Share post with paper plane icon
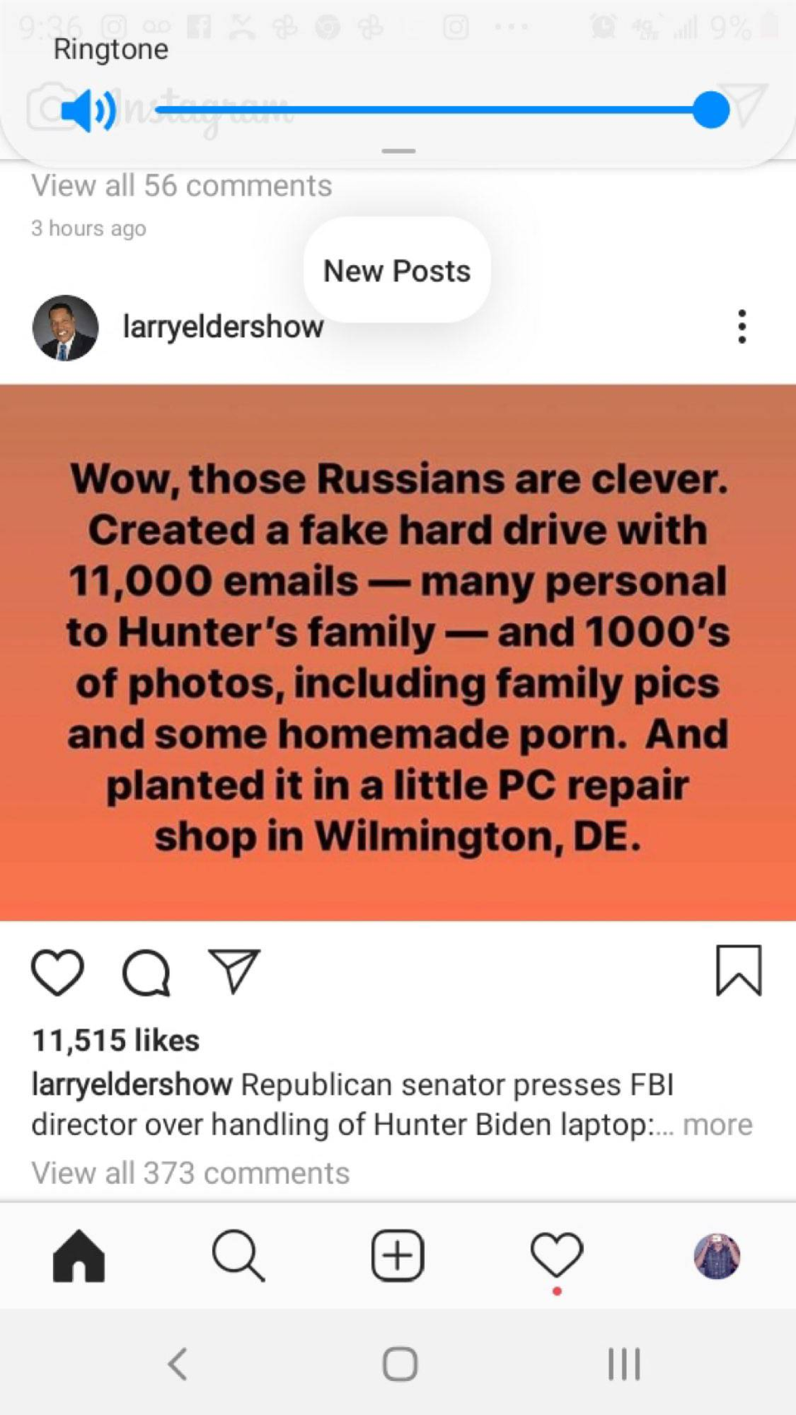 point(235,972)
